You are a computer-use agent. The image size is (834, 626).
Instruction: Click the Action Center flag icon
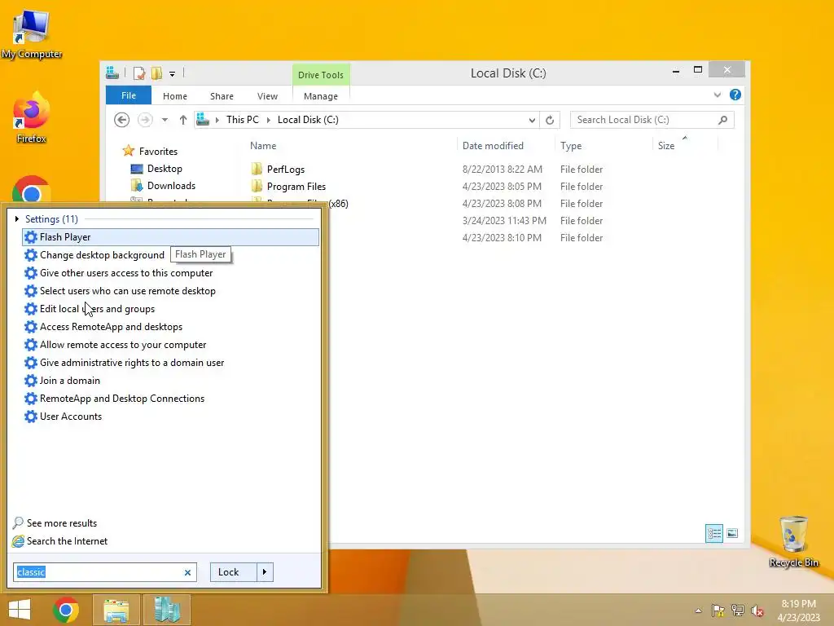[x=718, y=611]
